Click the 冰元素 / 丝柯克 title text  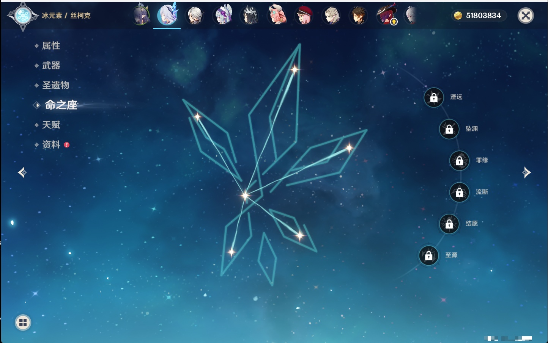click(x=66, y=16)
